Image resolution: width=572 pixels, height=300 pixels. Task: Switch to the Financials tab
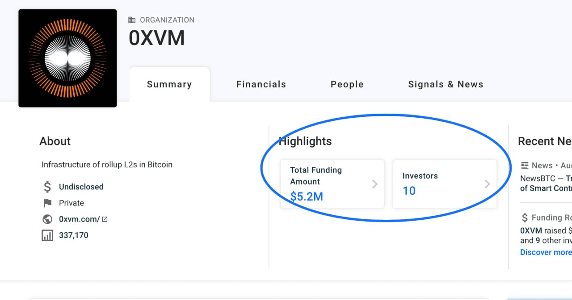[x=261, y=84]
